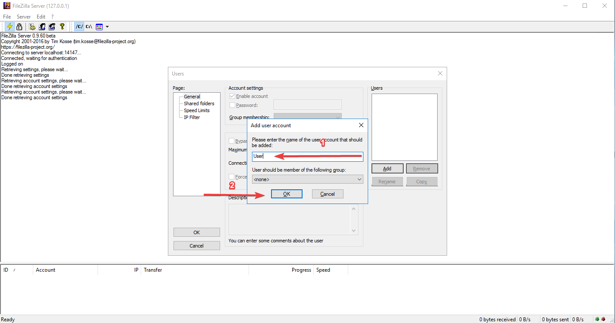The width and height of the screenshot is (615, 323).
Task: Toggle the partly hidden Bypass checkbox
Action: point(233,141)
